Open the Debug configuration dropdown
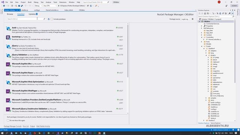The width and height of the screenshot is (240, 135). [x=38, y=6]
